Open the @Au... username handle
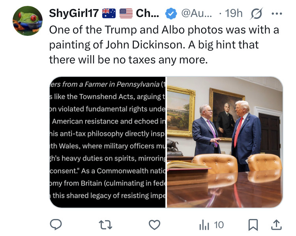Screen dimensions: 296x236 pyautogui.click(x=197, y=13)
